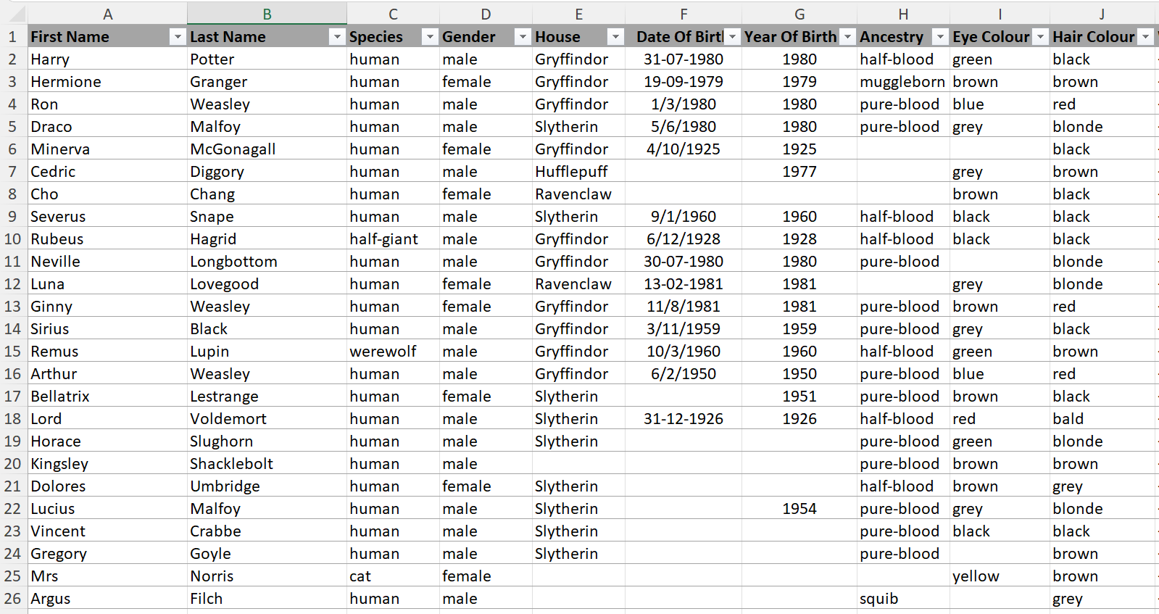Click the cell containing Lupin
This screenshot has height=614, width=1159.
click(x=267, y=352)
